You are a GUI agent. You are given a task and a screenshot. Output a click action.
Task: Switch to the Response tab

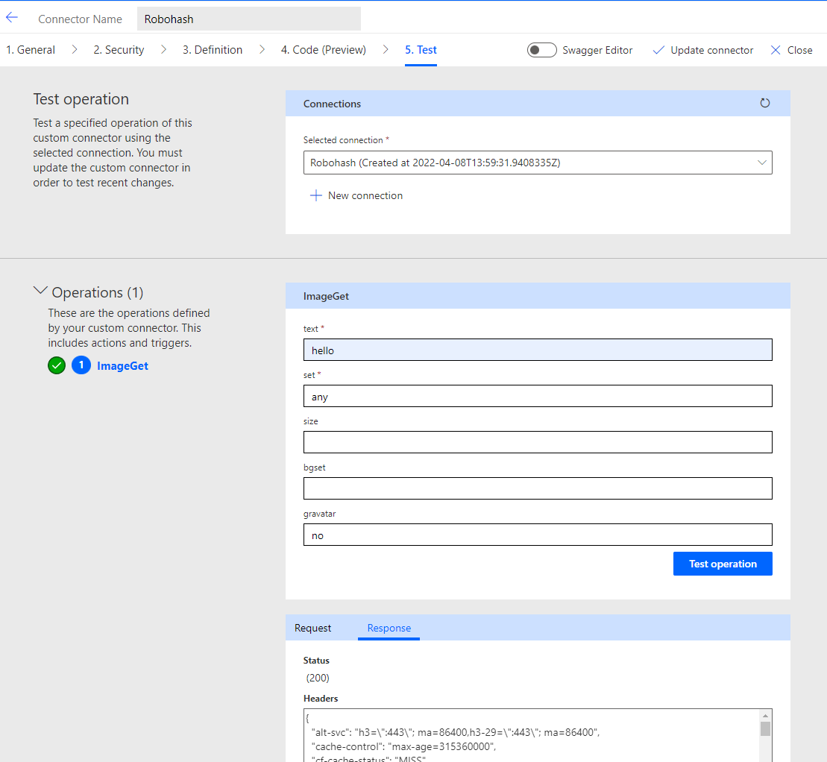(x=389, y=628)
